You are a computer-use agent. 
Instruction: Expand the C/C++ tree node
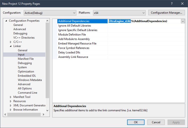11,42
